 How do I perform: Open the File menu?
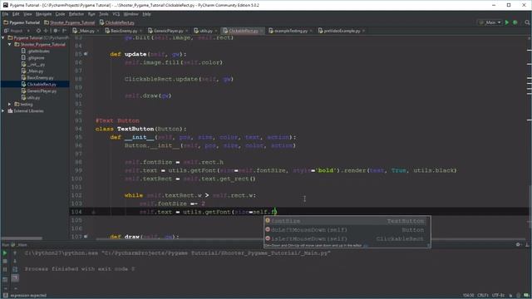click(6, 14)
